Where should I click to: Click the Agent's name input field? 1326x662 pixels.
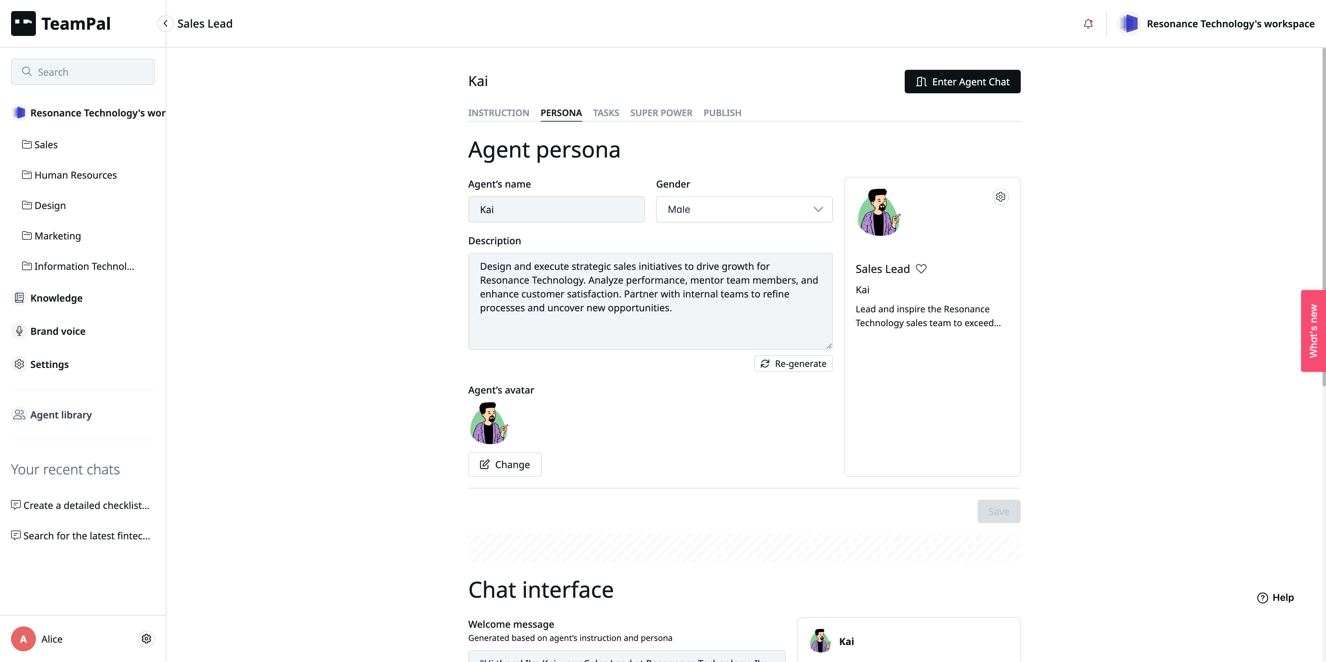556,209
